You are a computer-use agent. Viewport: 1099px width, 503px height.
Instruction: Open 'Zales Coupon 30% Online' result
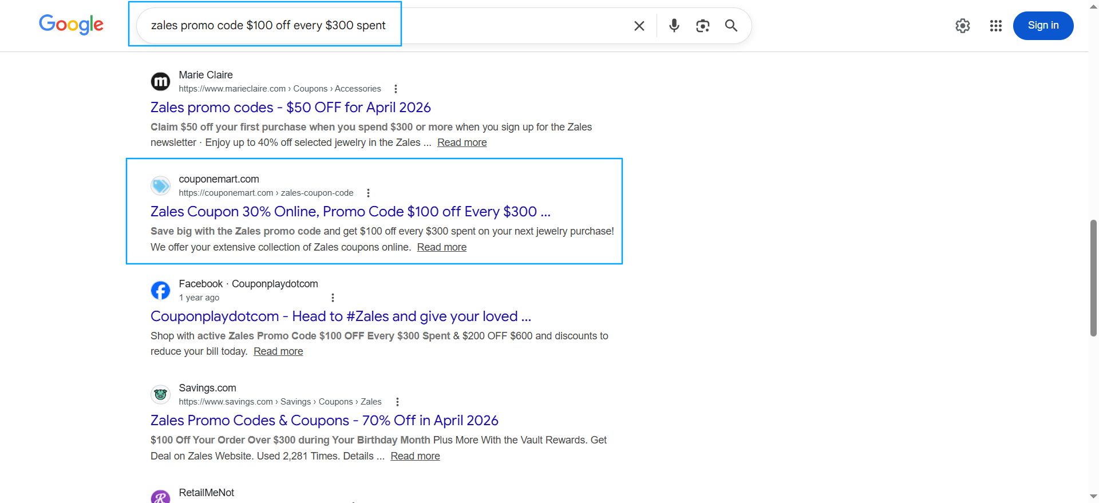click(350, 212)
